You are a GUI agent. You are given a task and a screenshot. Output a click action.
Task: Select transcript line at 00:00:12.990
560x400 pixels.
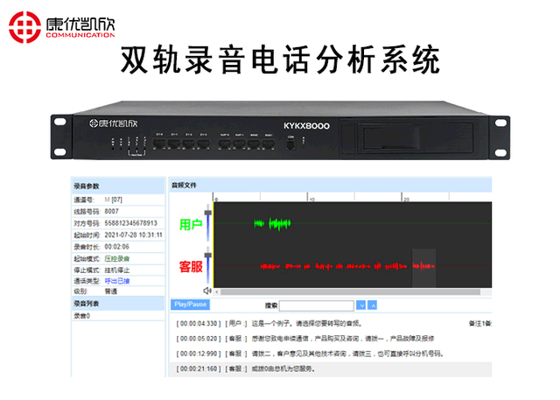pos(331,354)
